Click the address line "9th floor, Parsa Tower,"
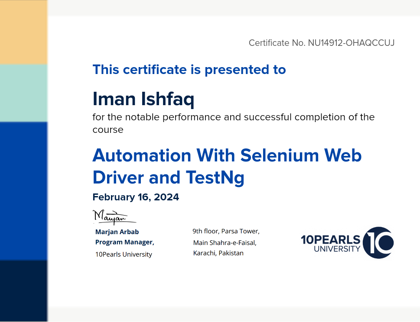Image resolution: width=420 pixels, height=322 pixels. click(x=226, y=231)
